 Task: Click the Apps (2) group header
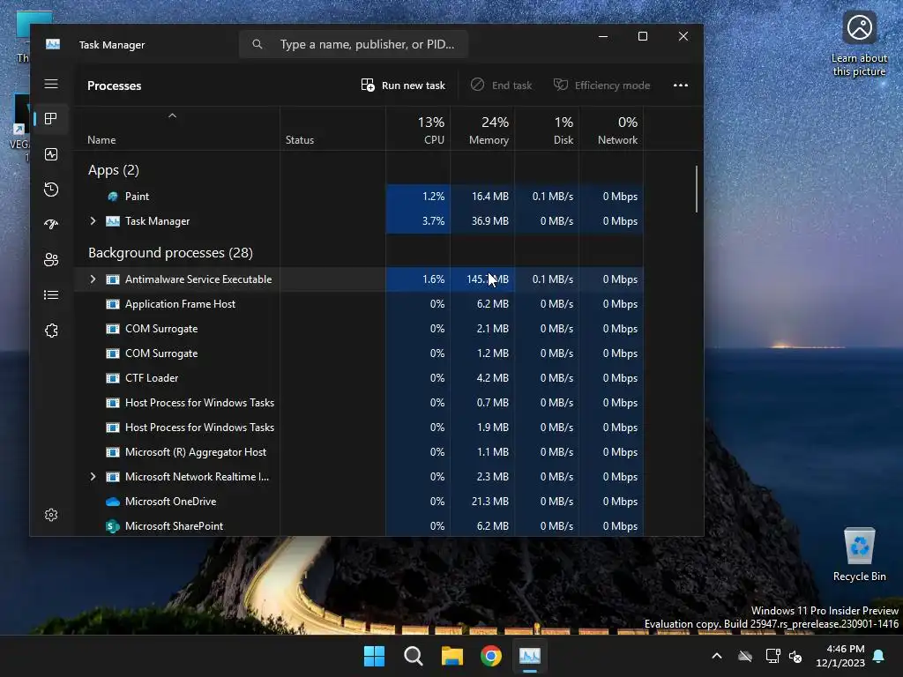point(114,170)
